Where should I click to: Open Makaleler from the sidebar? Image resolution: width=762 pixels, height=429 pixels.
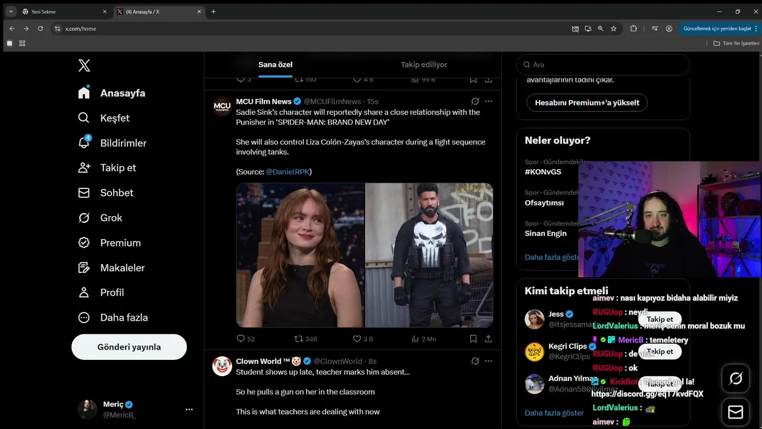[x=111, y=268]
